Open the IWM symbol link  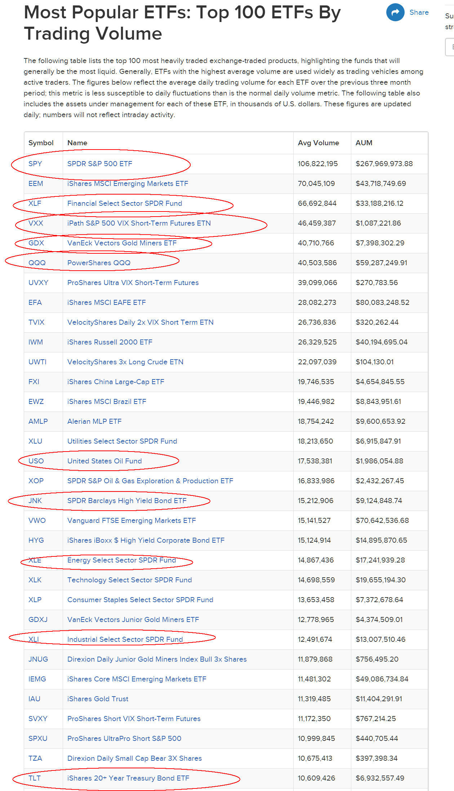pyautogui.click(x=36, y=342)
